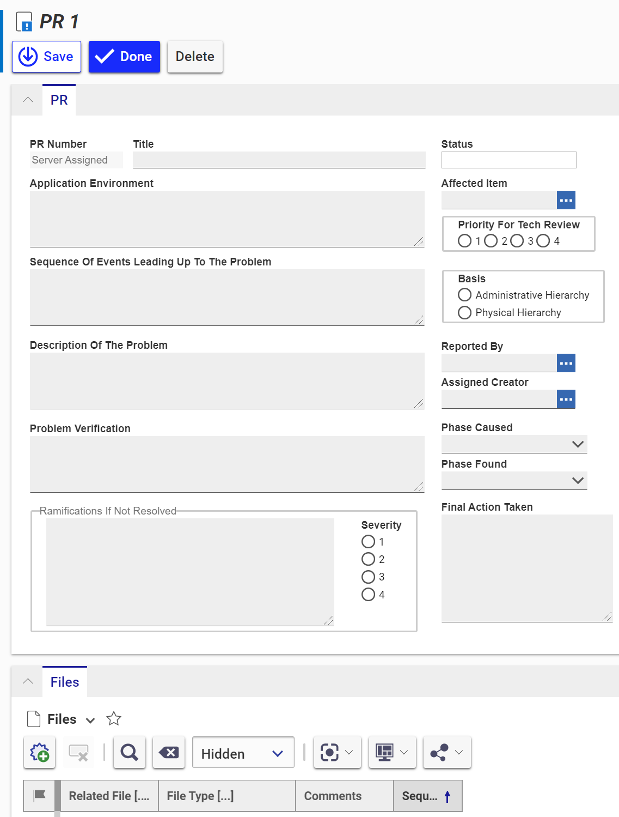Click the File Type column header
The image size is (619, 817).
click(x=227, y=796)
